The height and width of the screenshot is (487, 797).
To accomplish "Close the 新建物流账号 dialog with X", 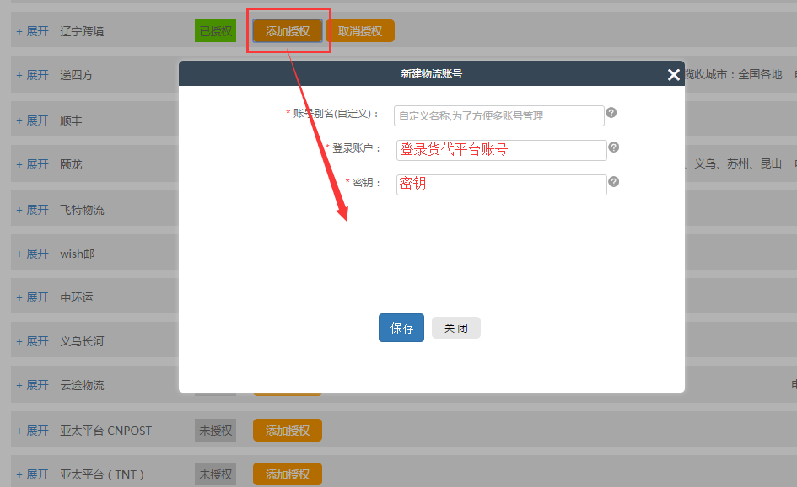I will click(x=673, y=74).
